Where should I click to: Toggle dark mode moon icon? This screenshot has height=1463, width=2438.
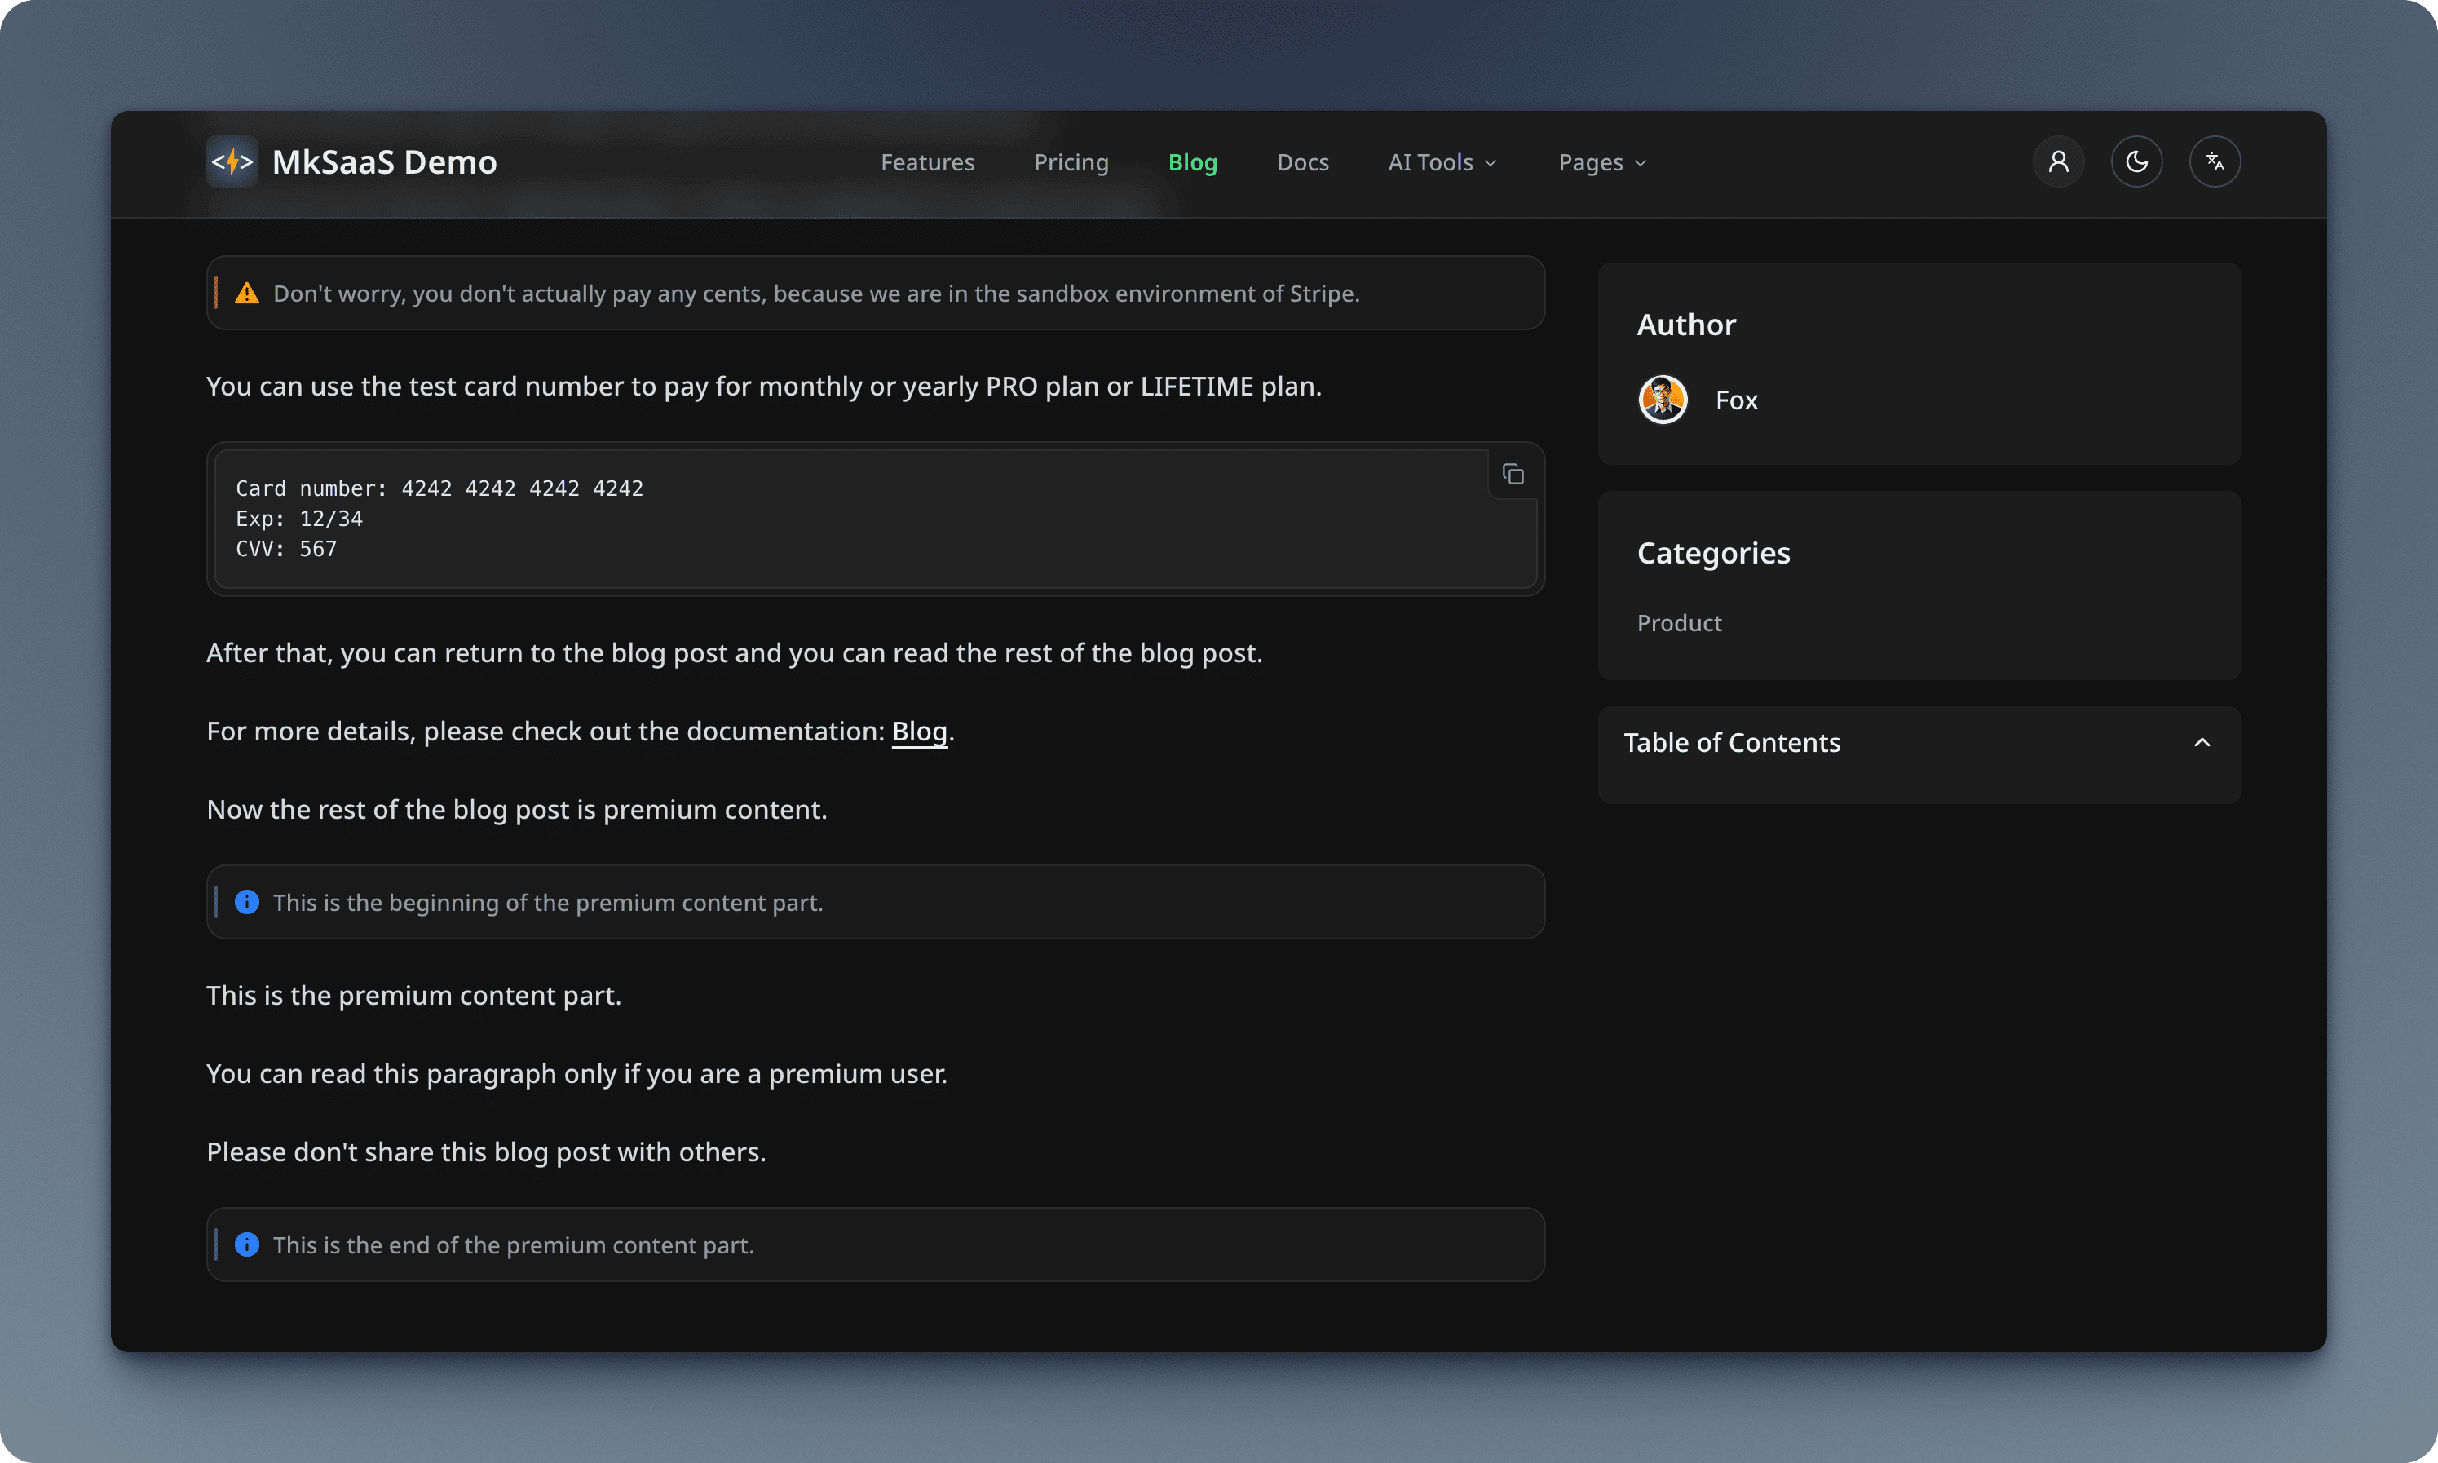pos(2135,161)
